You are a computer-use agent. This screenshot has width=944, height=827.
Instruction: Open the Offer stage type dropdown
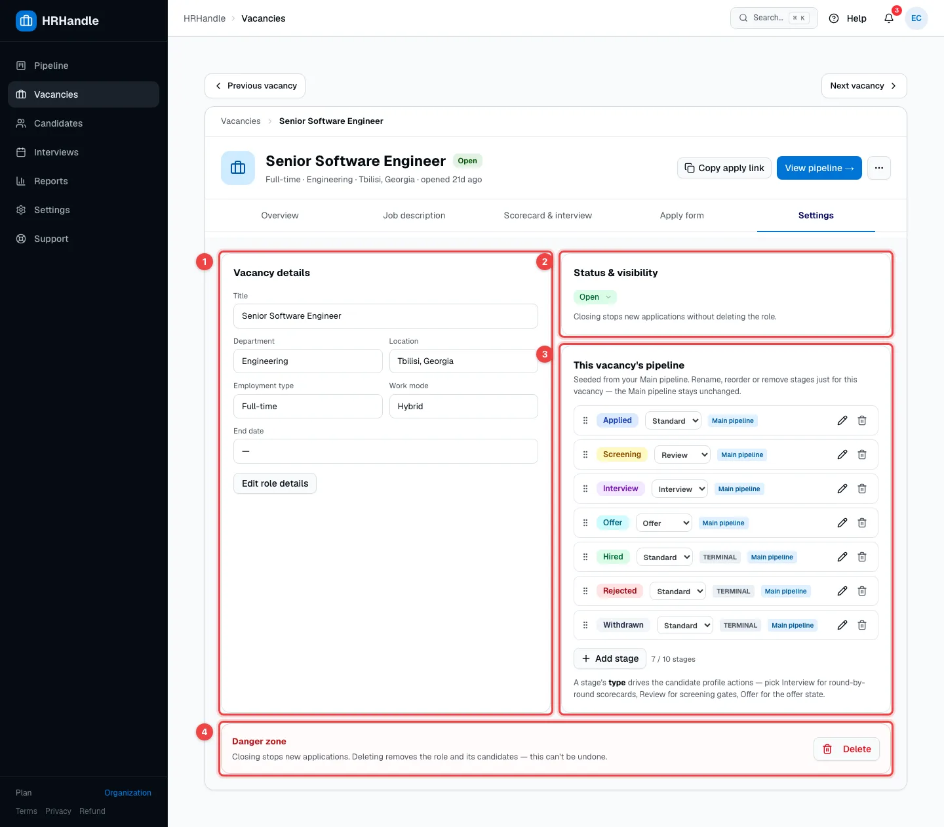pos(664,523)
